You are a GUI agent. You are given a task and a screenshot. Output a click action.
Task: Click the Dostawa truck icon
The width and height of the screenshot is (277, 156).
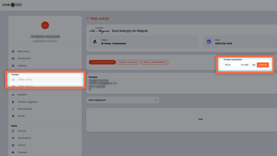(13, 152)
